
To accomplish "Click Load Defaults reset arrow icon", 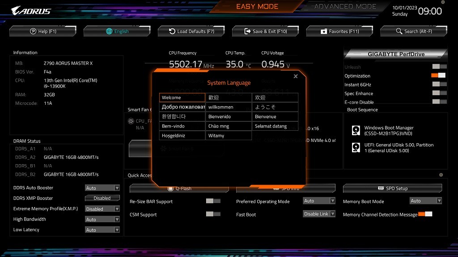I will (172, 31).
